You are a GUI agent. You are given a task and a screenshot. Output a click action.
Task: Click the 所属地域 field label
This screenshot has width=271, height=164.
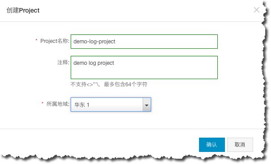tap(58, 104)
